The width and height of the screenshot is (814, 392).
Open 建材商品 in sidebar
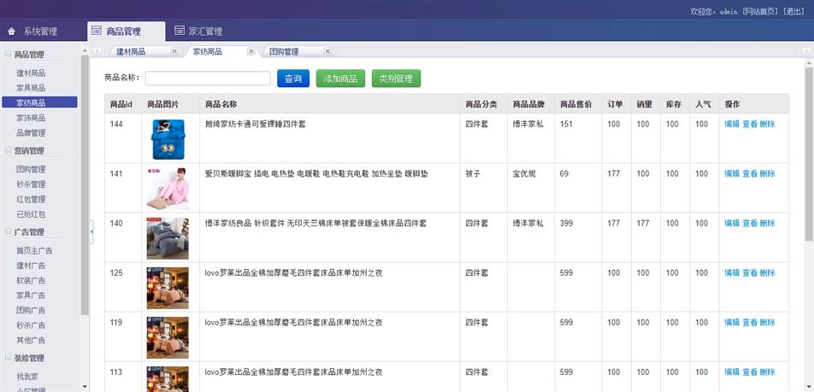tap(31, 73)
